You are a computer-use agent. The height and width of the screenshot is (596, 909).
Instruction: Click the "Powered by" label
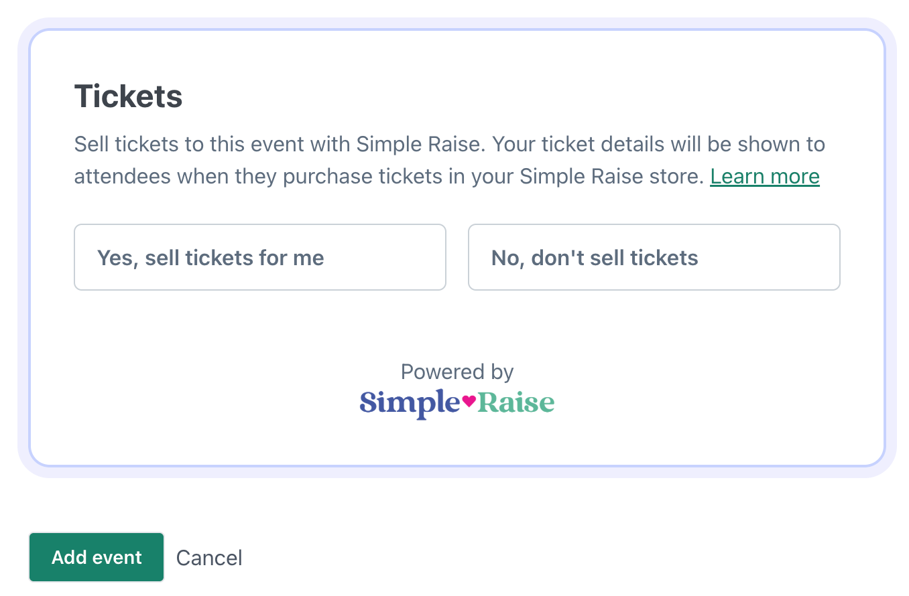coord(457,372)
